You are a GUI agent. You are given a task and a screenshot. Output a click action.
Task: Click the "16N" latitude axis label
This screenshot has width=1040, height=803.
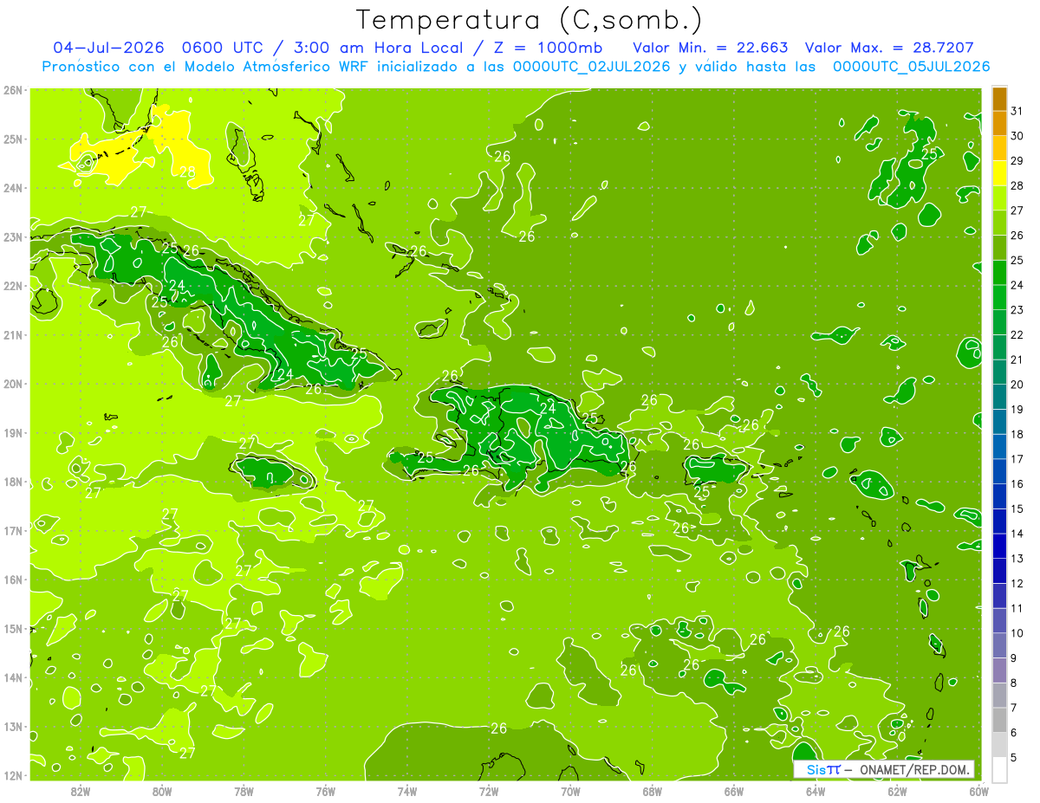pos(12,580)
